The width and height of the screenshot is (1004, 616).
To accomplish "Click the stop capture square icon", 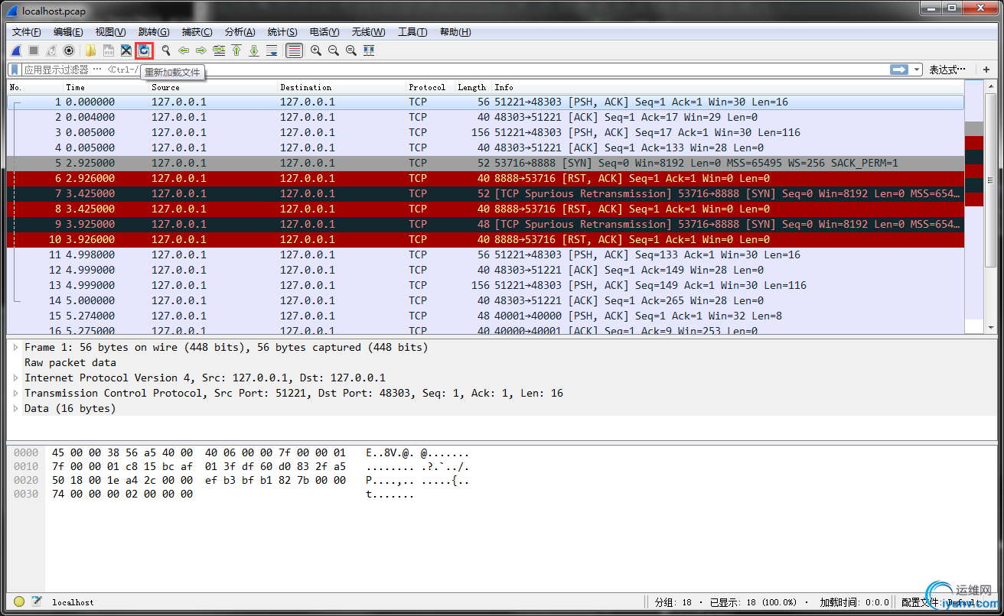I will tap(34, 50).
